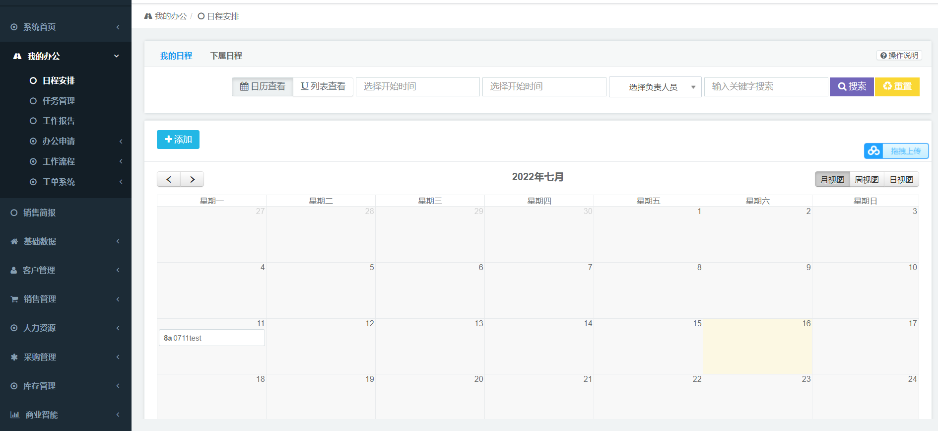The image size is (938, 431).
Task: Click the 重置 button
Action: coord(897,86)
